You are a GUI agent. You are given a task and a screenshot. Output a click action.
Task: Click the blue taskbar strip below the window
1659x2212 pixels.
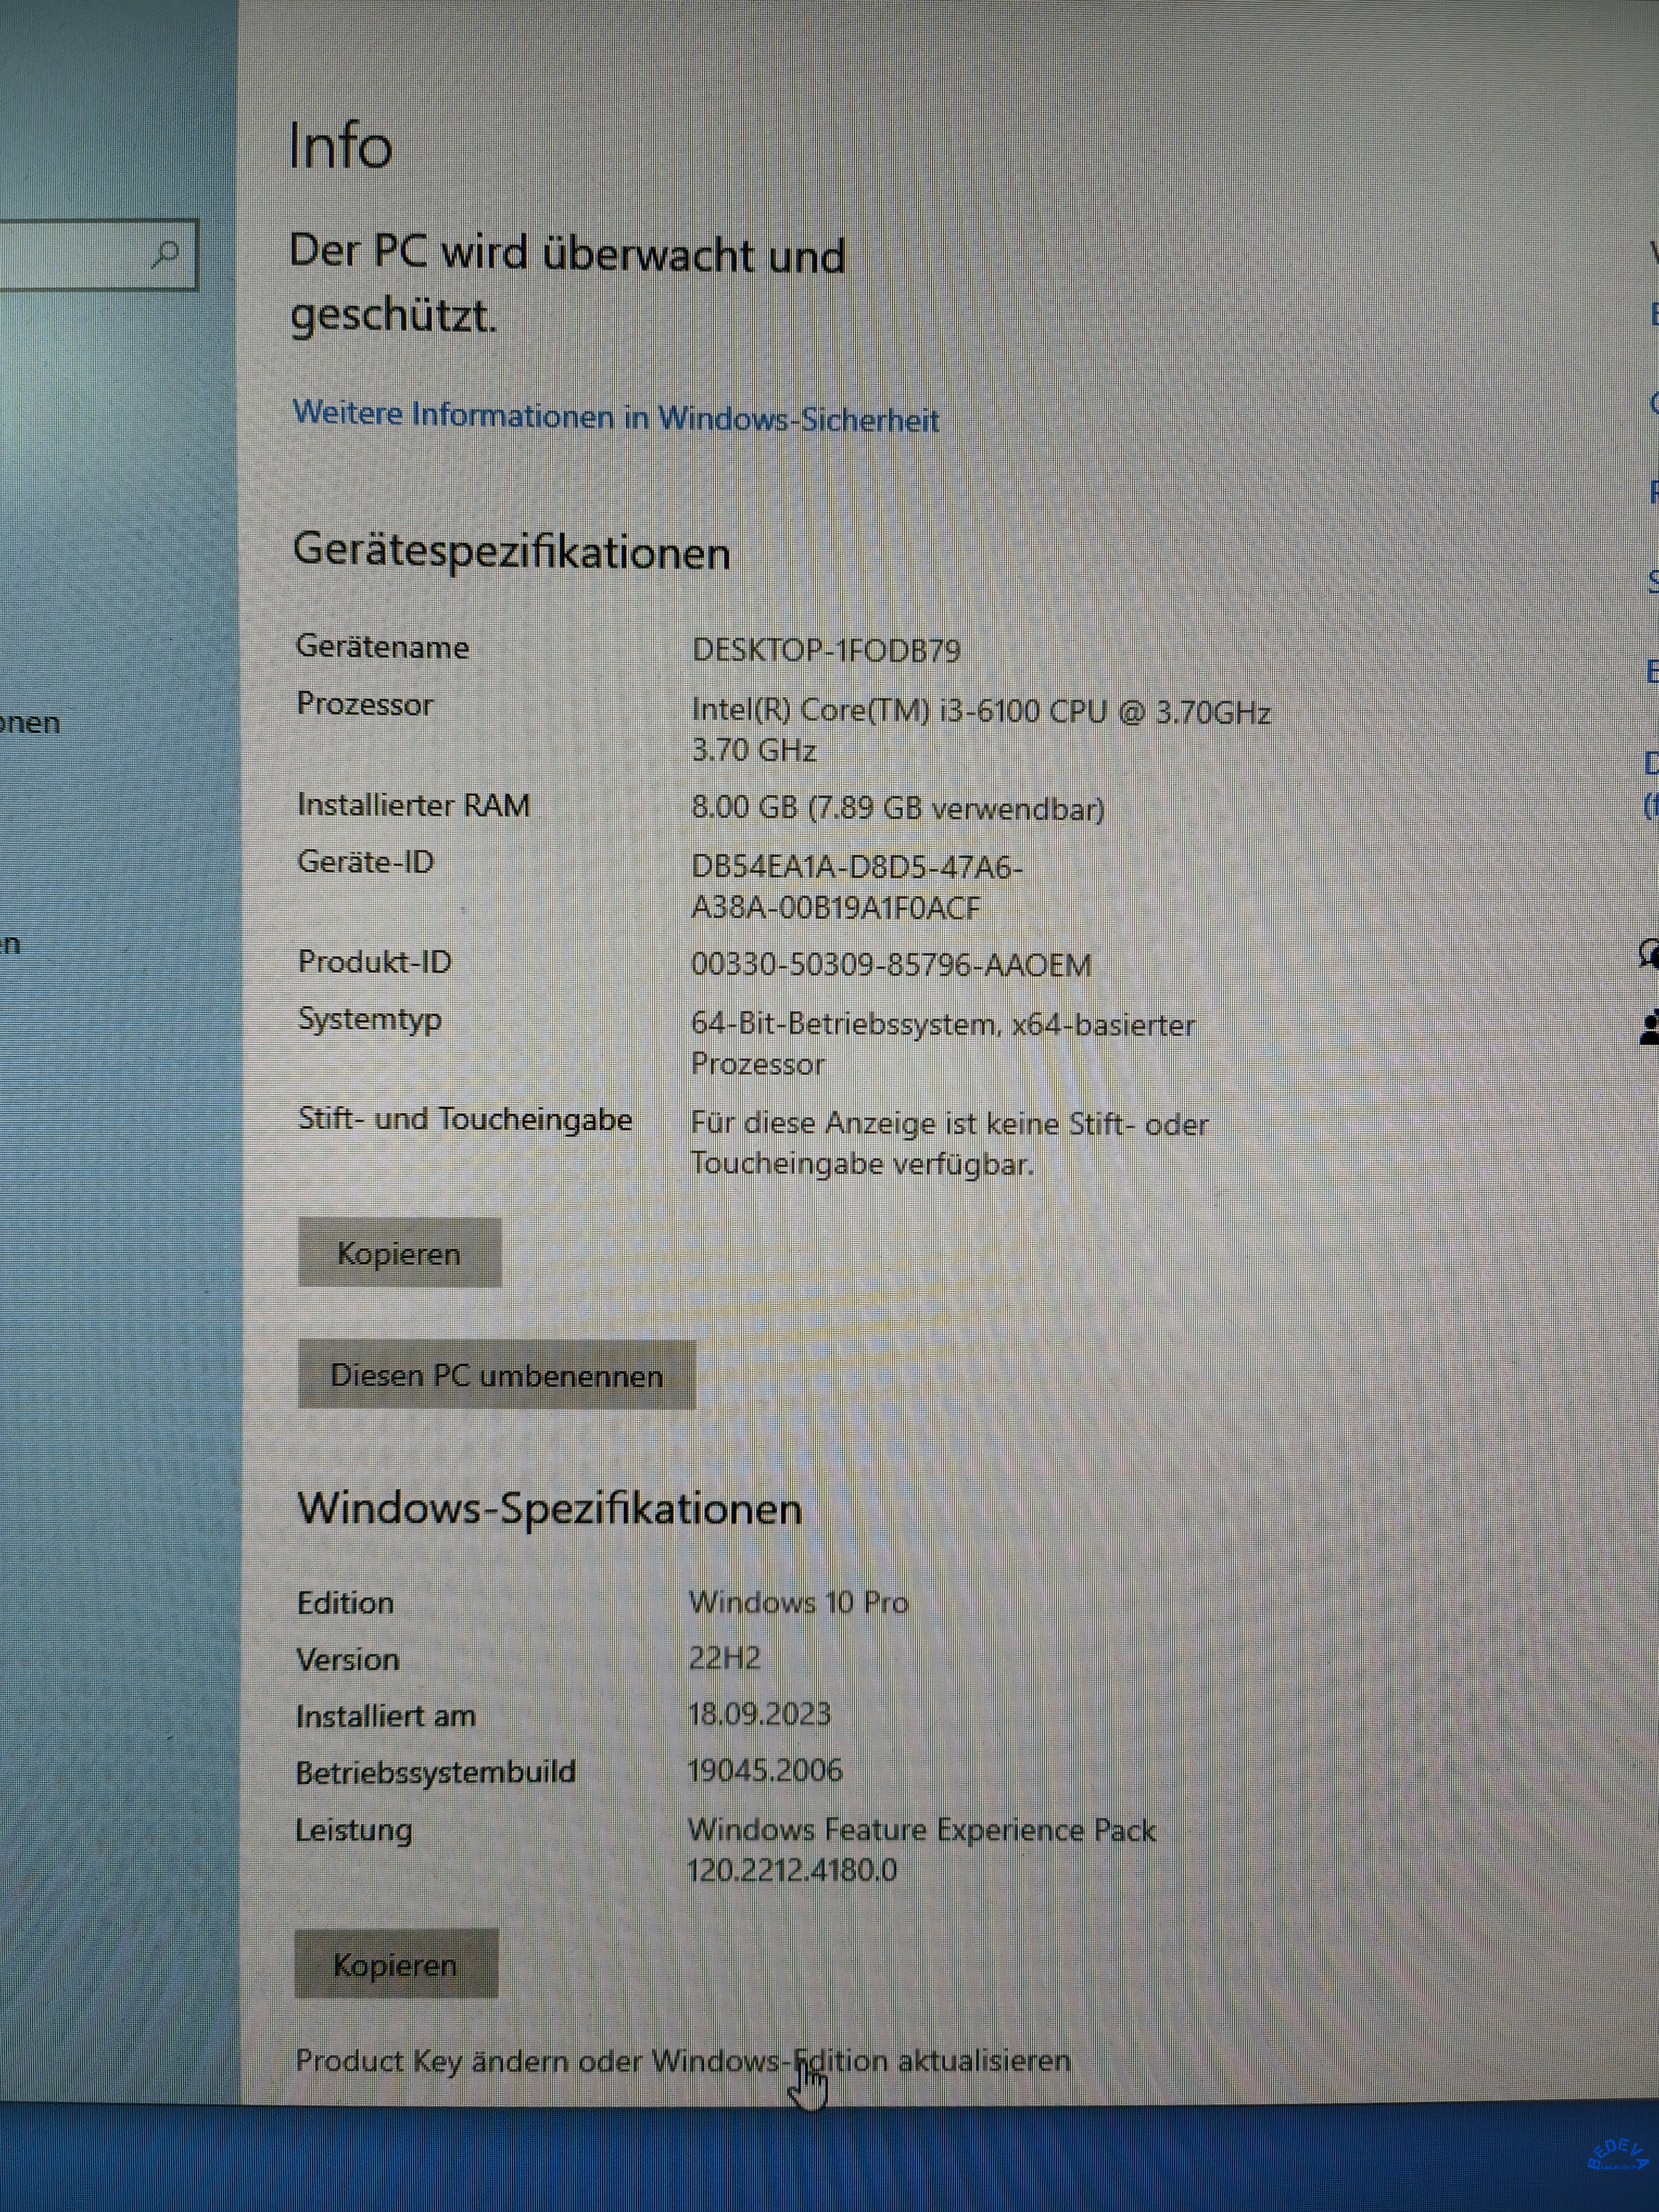829,2160
